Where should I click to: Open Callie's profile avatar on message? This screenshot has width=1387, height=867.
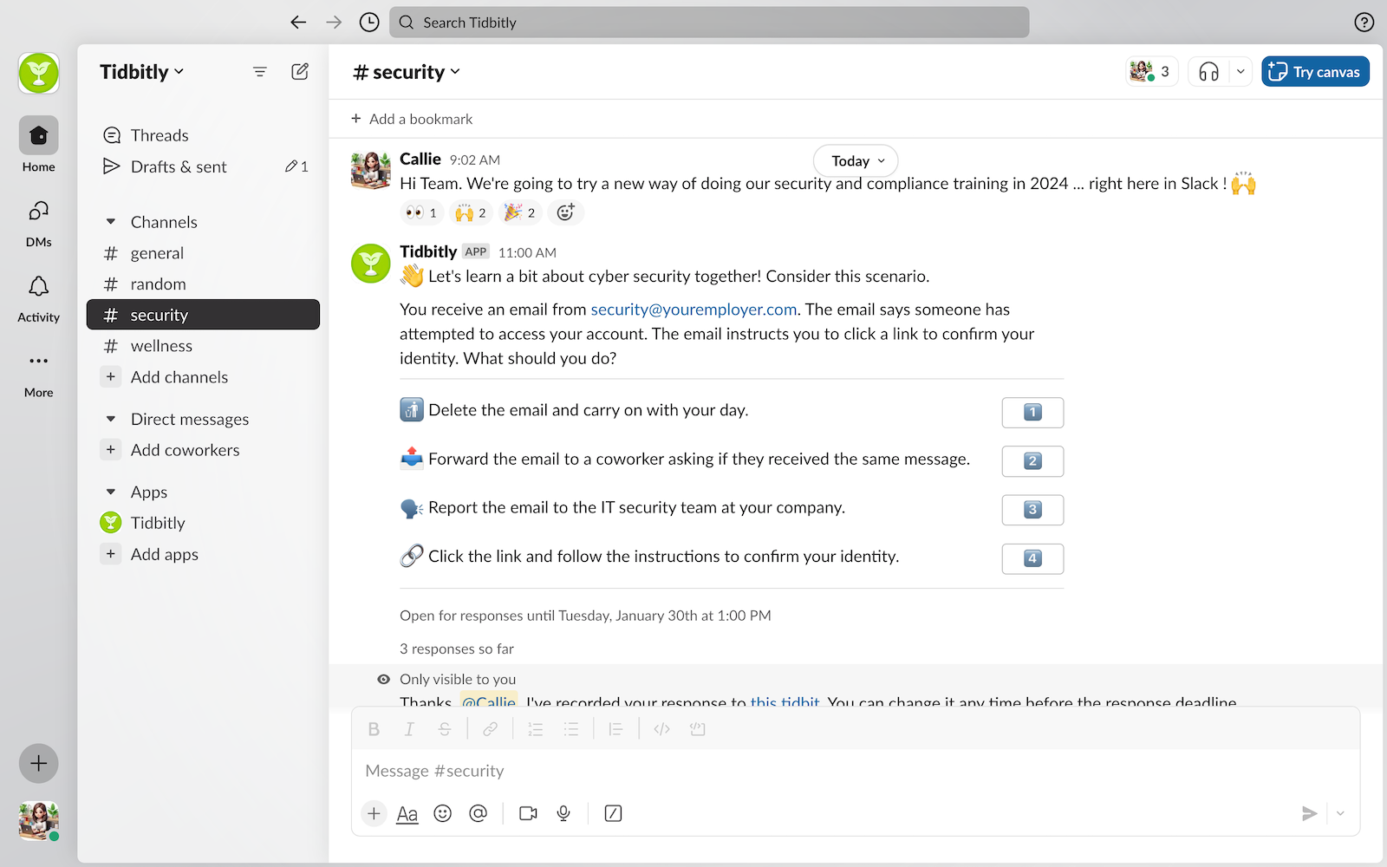371,170
